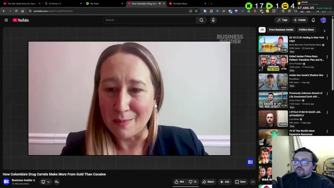Close the My Feed tab
Viewport: 334px width, 188px height.
pyautogui.click(x=122, y=4)
